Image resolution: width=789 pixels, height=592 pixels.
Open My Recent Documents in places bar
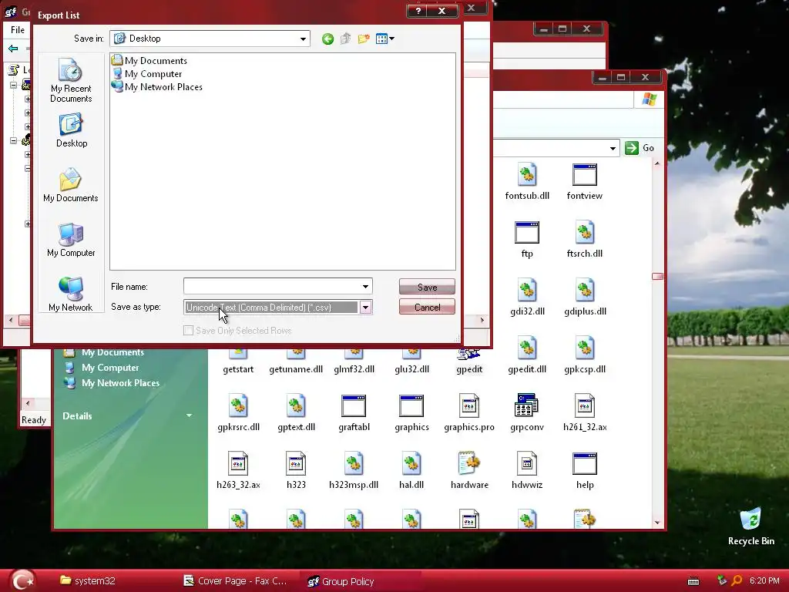point(71,80)
